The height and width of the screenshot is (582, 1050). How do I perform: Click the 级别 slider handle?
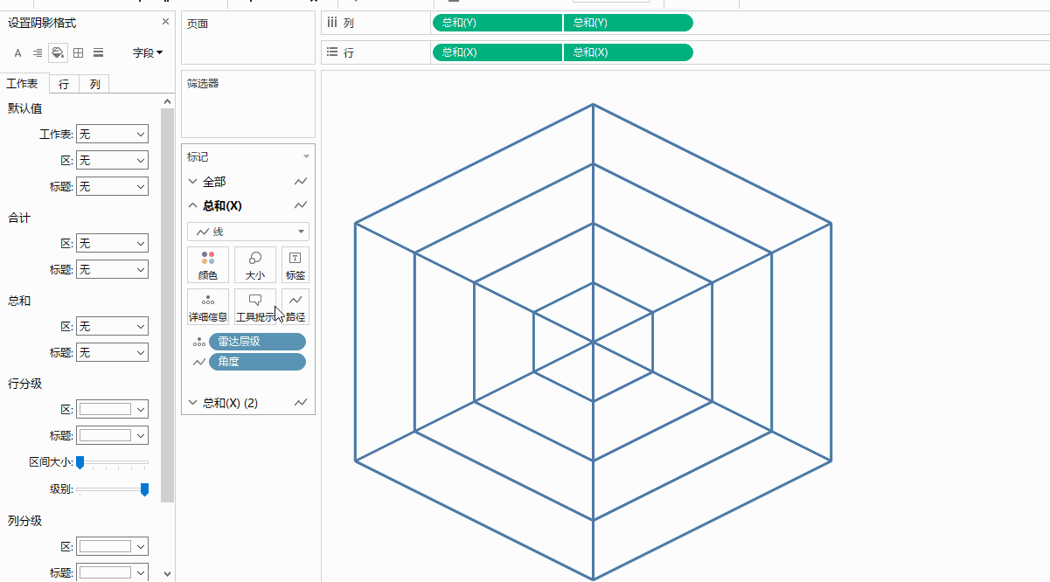(x=144, y=489)
